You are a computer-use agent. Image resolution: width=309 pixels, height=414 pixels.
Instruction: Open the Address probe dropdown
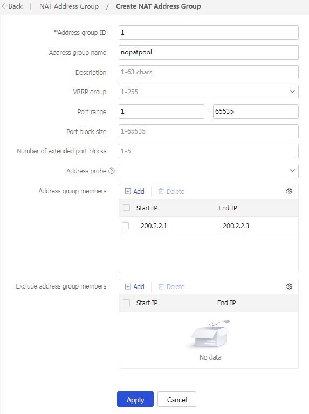tap(209, 171)
